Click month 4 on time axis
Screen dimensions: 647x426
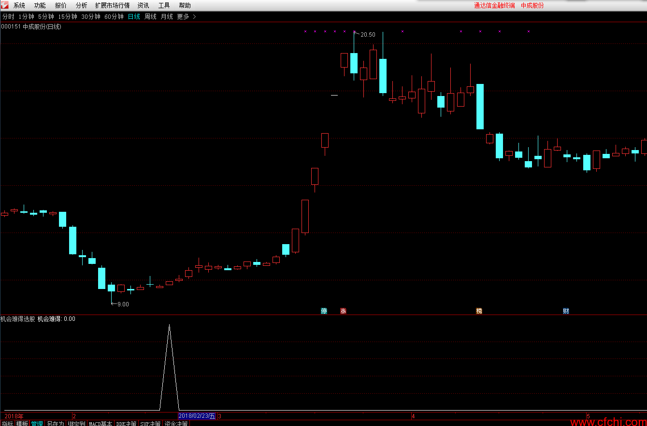point(413,416)
